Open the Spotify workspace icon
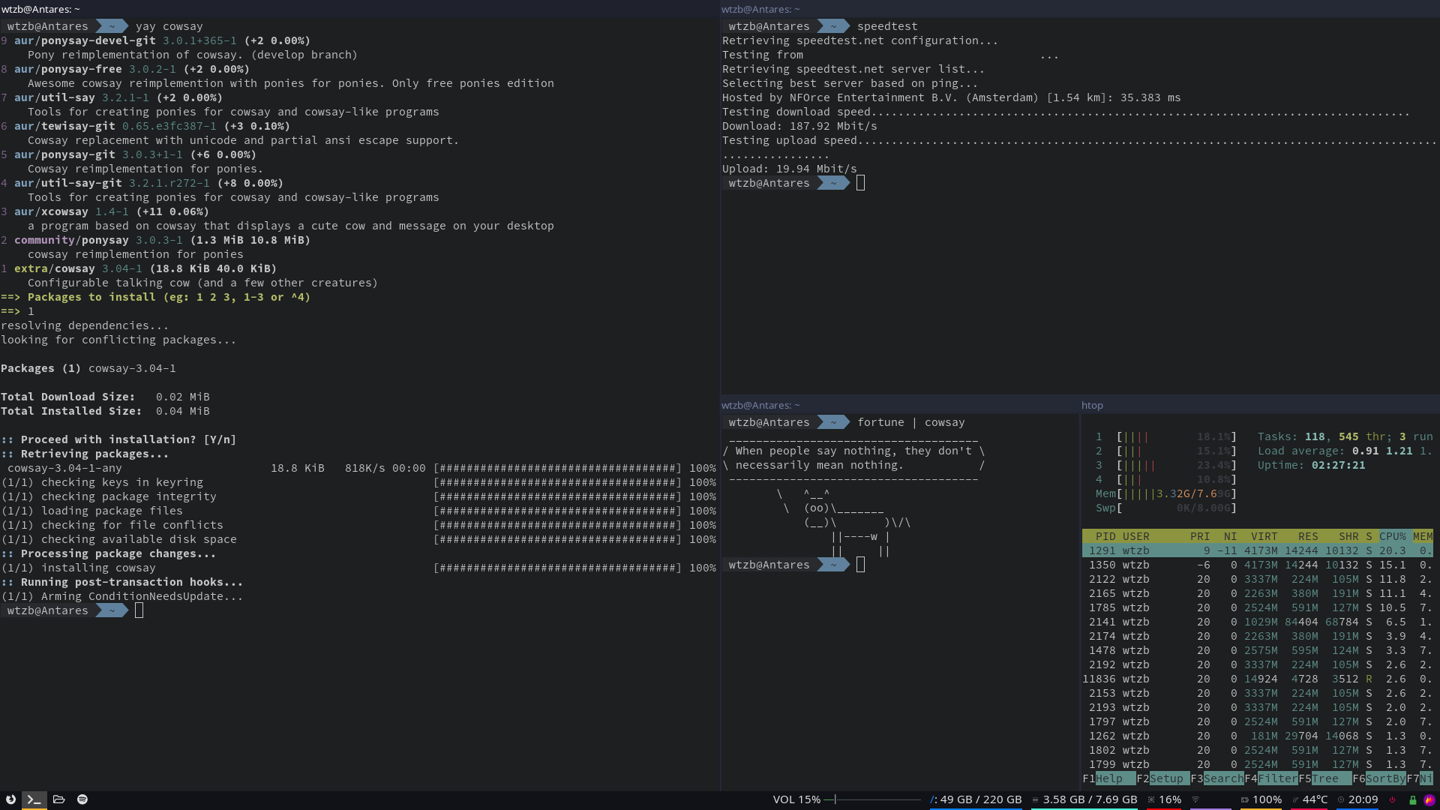Screen dimensions: 1440x810 click(82, 799)
